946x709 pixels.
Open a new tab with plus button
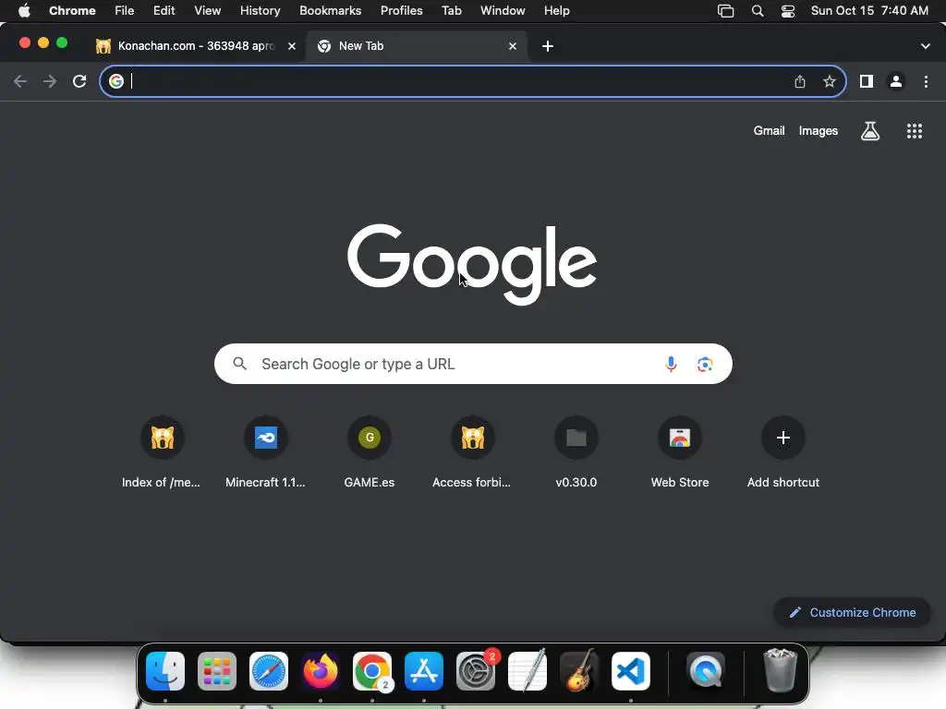point(548,46)
